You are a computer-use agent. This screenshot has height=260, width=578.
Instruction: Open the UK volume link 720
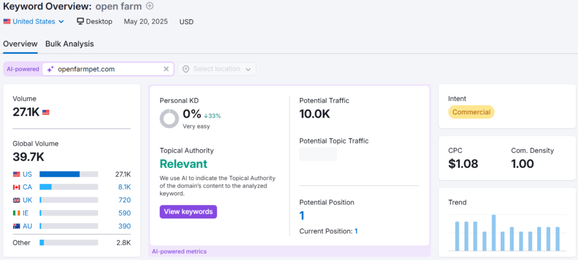[125, 200]
